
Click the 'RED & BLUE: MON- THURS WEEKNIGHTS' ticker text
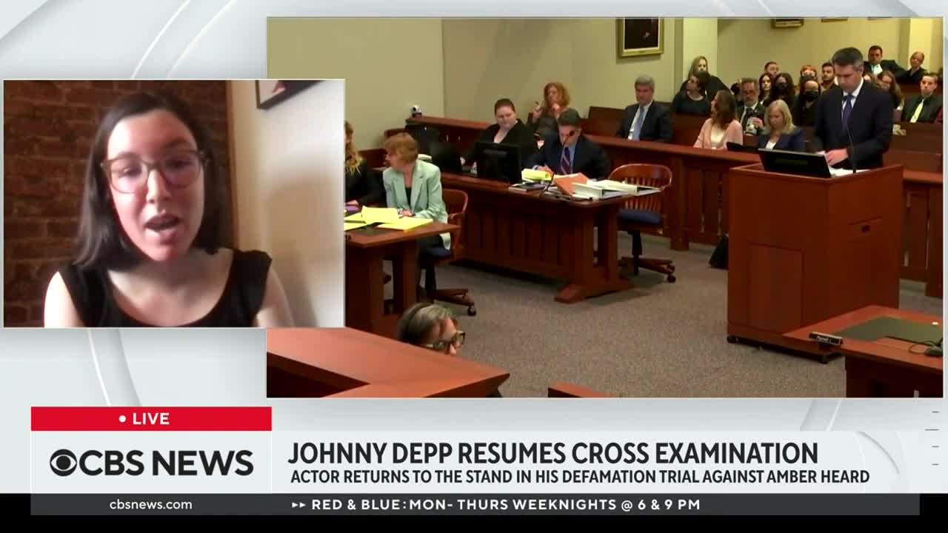(505, 505)
